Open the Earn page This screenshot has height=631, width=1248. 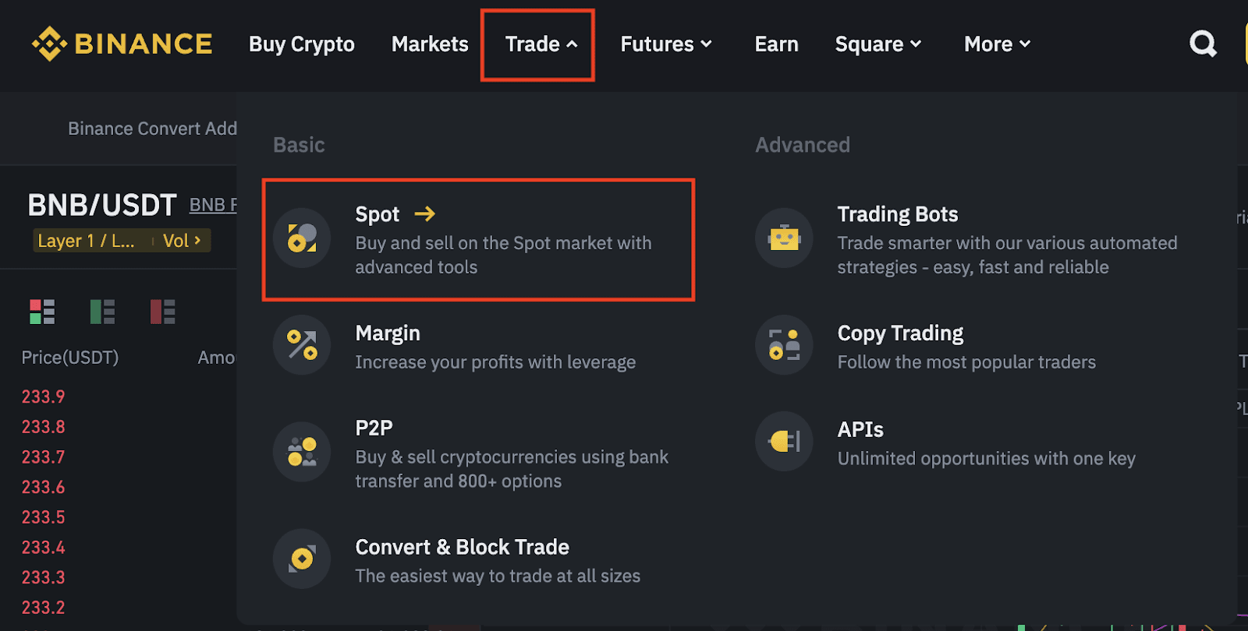(776, 44)
